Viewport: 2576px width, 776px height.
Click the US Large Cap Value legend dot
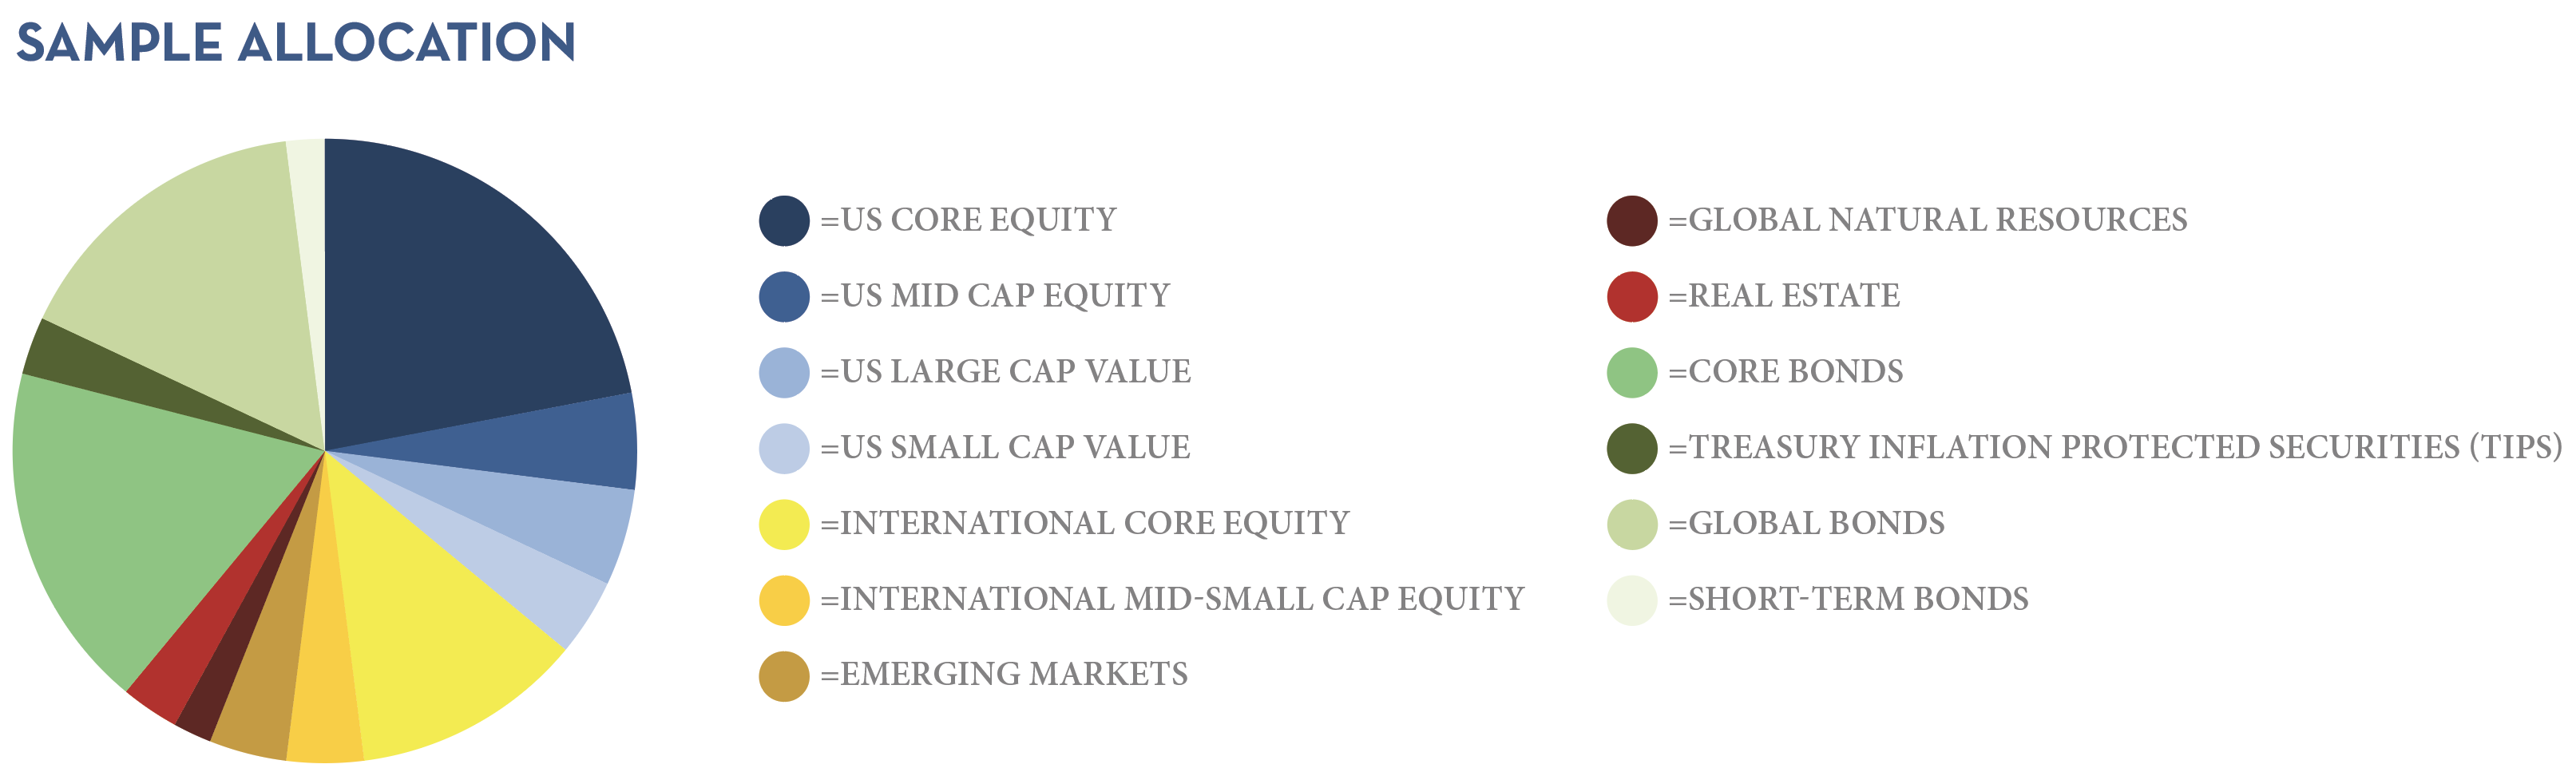[x=784, y=373]
